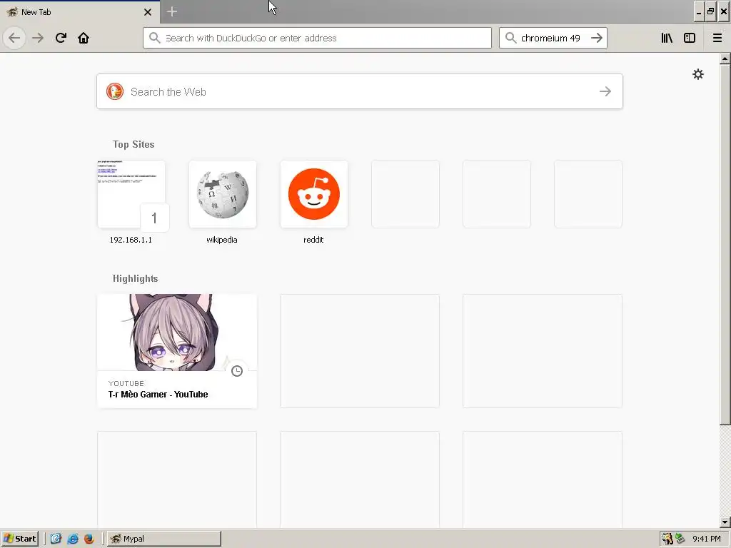Click the back navigation arrow
This screenshot has width=731, height=548.
click(x=14, y=38)
